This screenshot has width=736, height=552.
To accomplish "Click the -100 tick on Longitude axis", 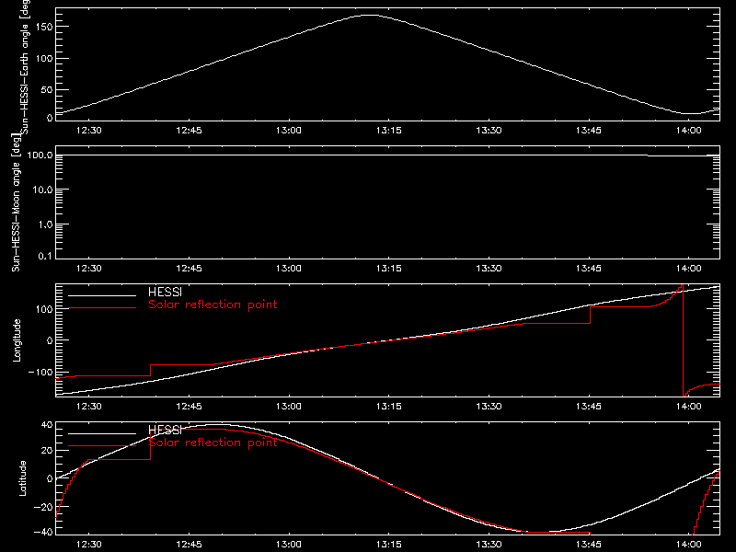I will click(40, 372).
